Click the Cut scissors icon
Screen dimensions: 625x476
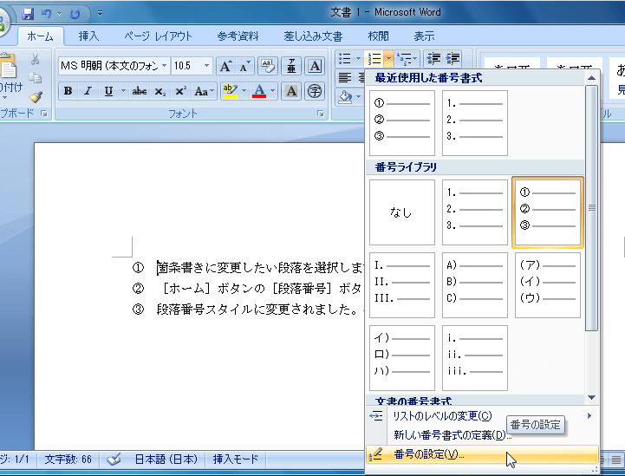point(35,60)
